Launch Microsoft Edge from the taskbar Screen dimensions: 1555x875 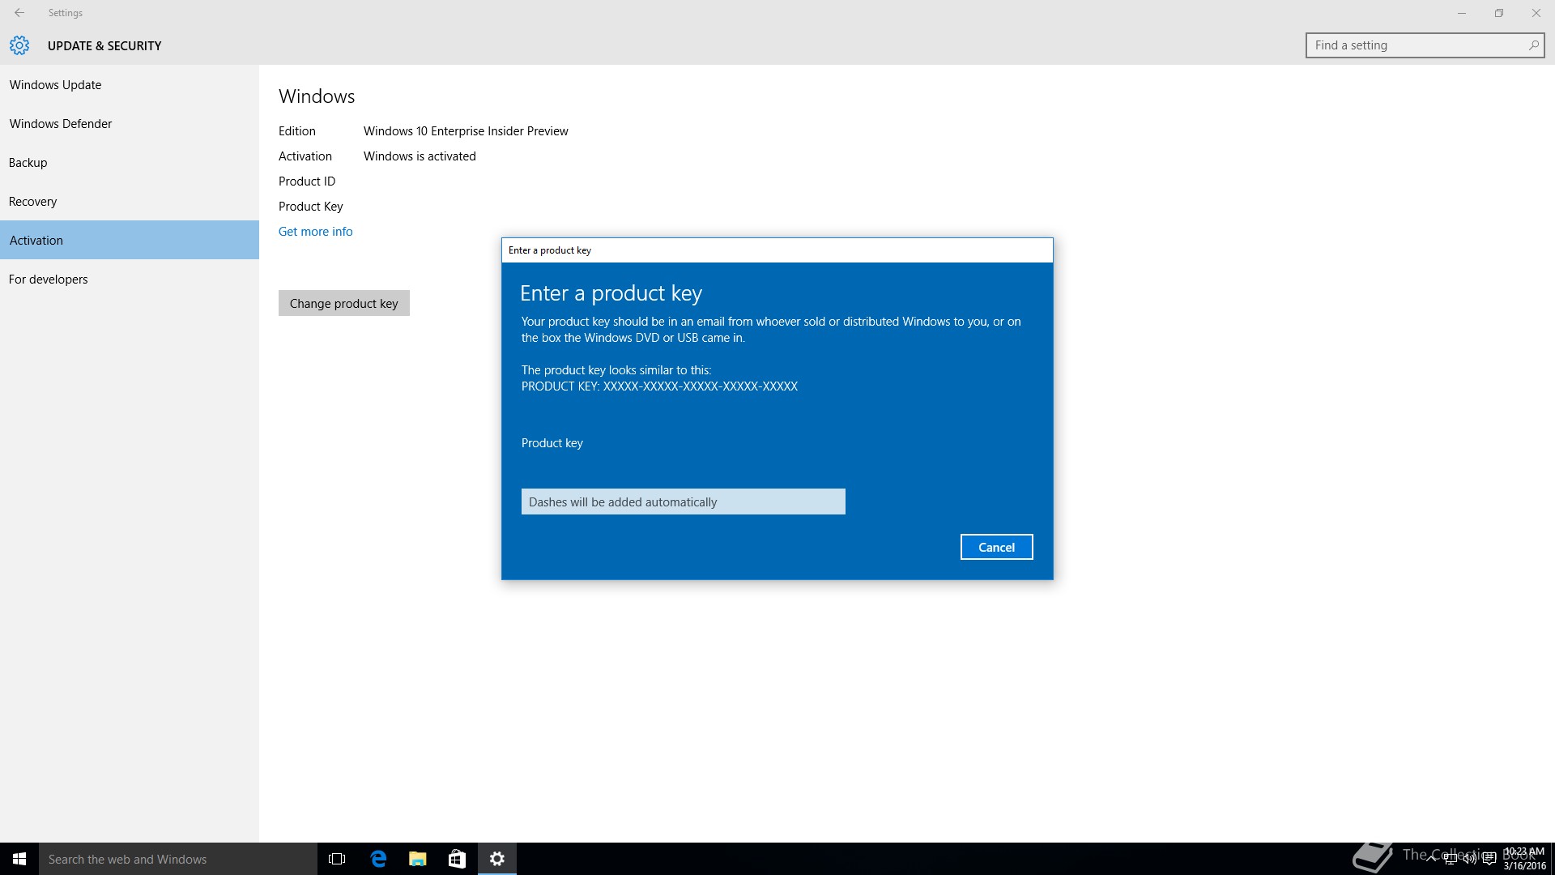377,859
